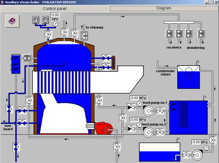Screen dimensions: 219x163
Task: Click the safety valve to chimney
Action: (84, 36)
